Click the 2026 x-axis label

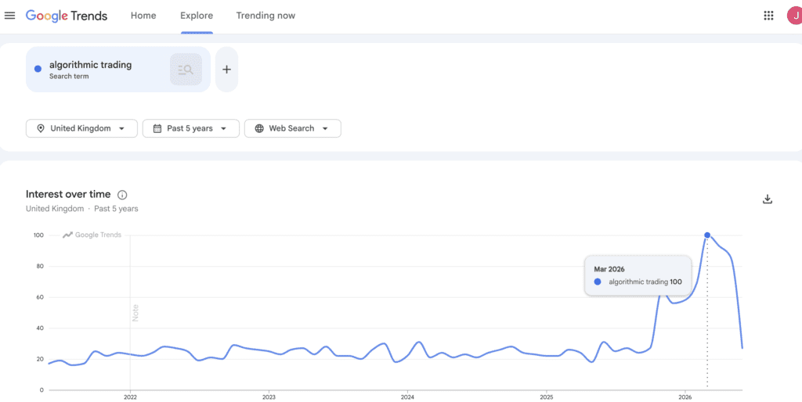pyautogui.click(x=685, y=397)
